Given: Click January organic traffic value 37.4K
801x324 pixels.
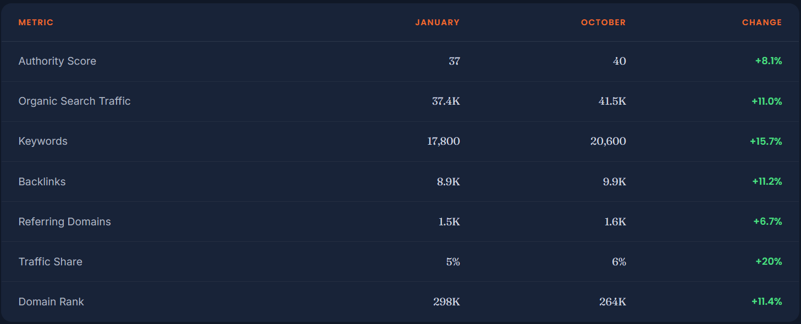Looking at the screenshot, I should click(x=446, y=101).
